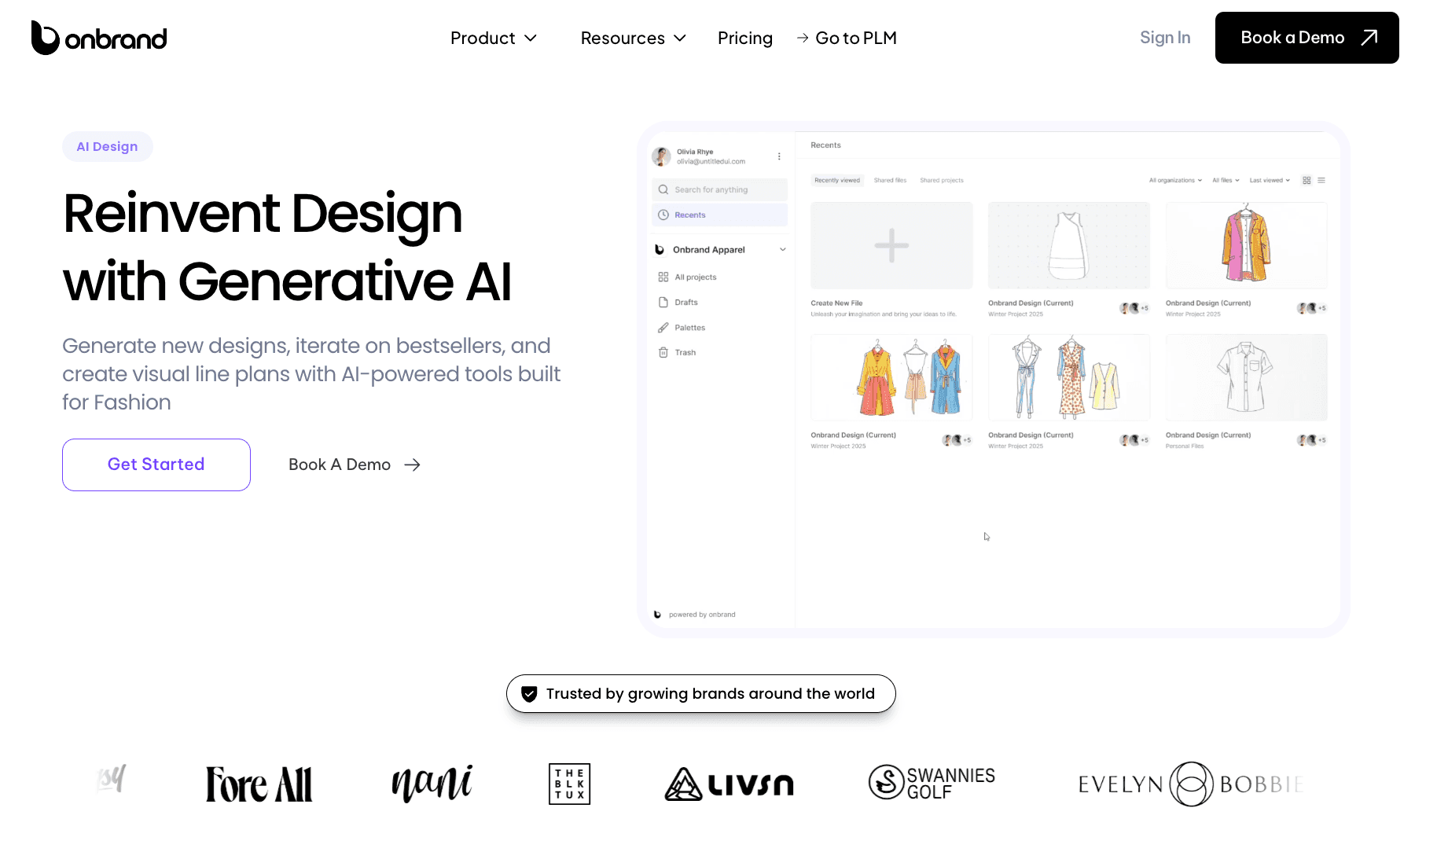Click the Olivia Rhye avatar
1437x852 pixels.
coord(662,156)
